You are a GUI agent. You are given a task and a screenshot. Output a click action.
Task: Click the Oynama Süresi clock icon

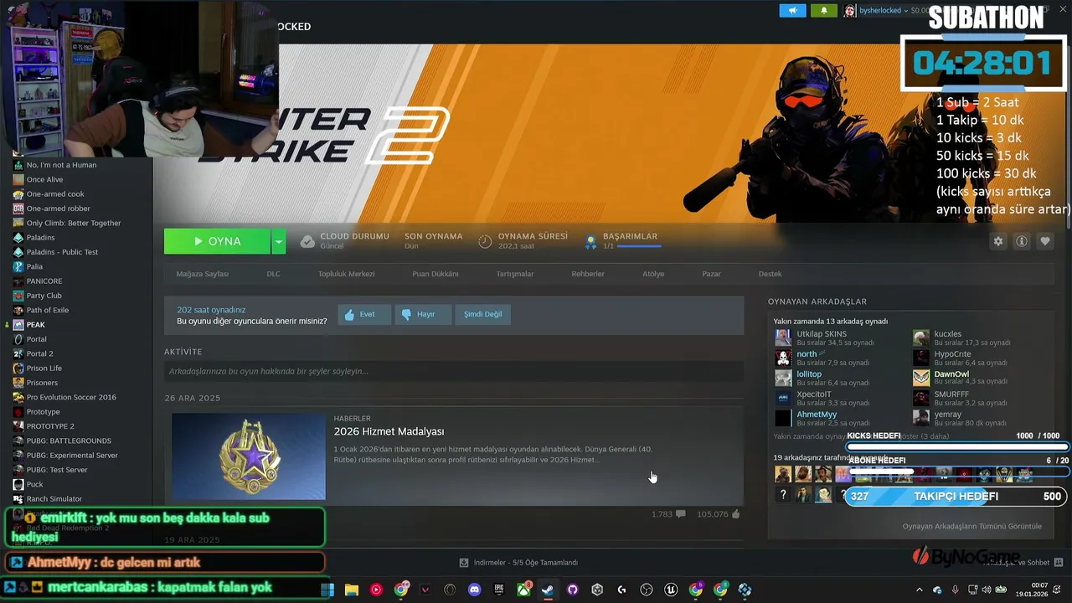coord(485,241)
